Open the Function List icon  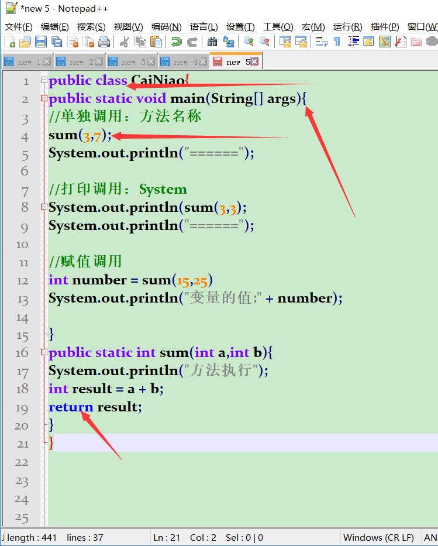pos(401,42)
